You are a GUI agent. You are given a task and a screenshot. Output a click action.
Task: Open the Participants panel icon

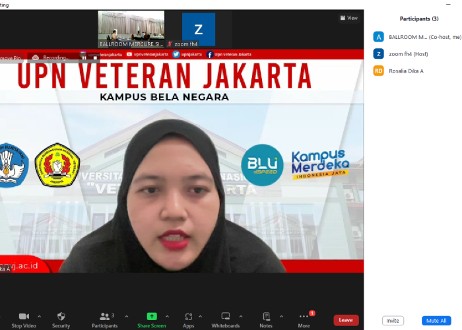[104, 316]
